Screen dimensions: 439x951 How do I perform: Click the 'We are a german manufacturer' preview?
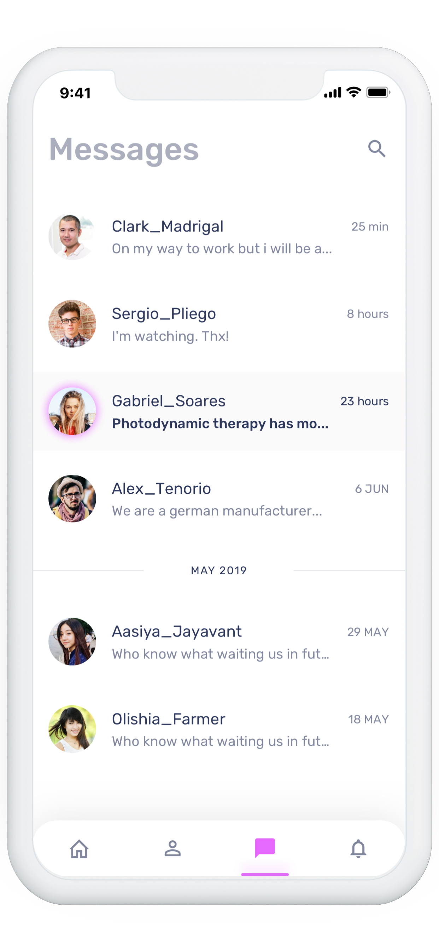point(217,511)
